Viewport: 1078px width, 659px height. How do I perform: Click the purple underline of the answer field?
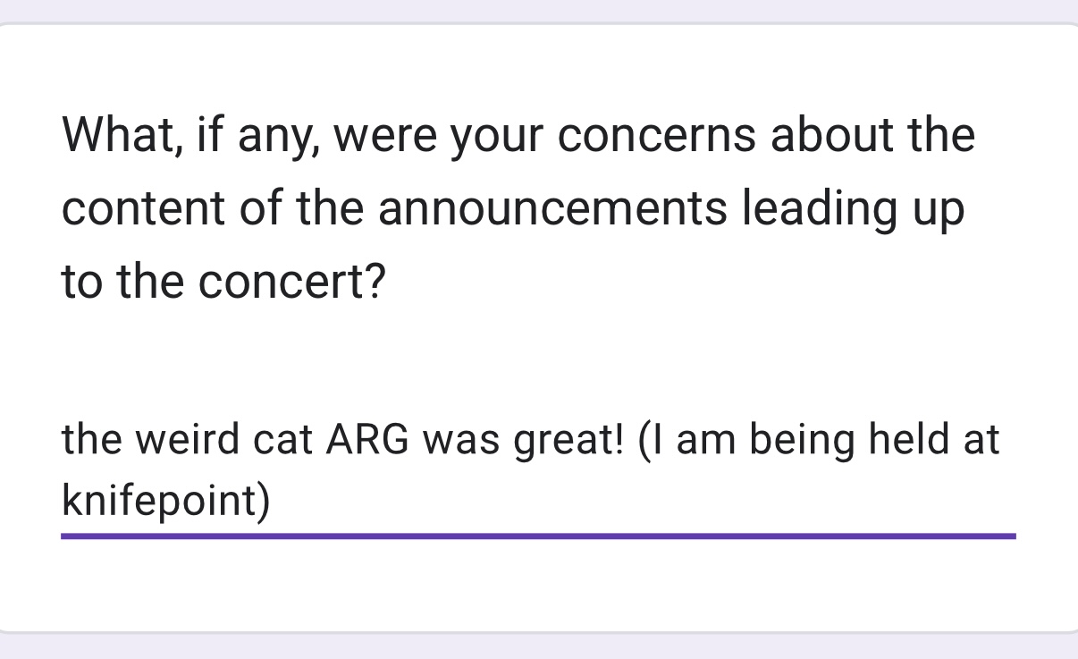(536, 536)
